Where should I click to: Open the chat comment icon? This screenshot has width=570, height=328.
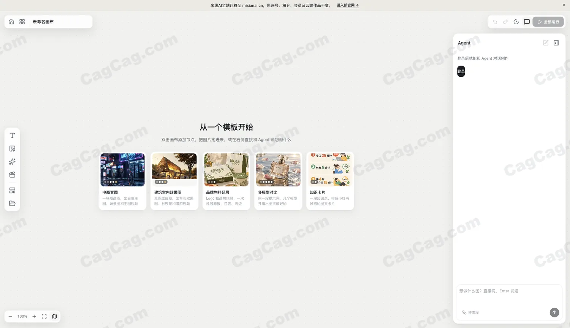(x=527, y=22)
